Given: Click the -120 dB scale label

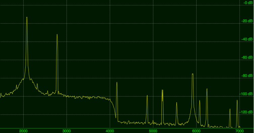Looking at the screenshot, I should pos(246,112).
